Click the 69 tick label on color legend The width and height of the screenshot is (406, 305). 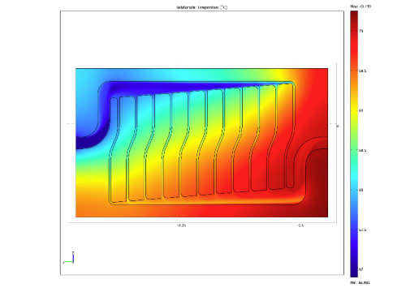coord(361,110)
